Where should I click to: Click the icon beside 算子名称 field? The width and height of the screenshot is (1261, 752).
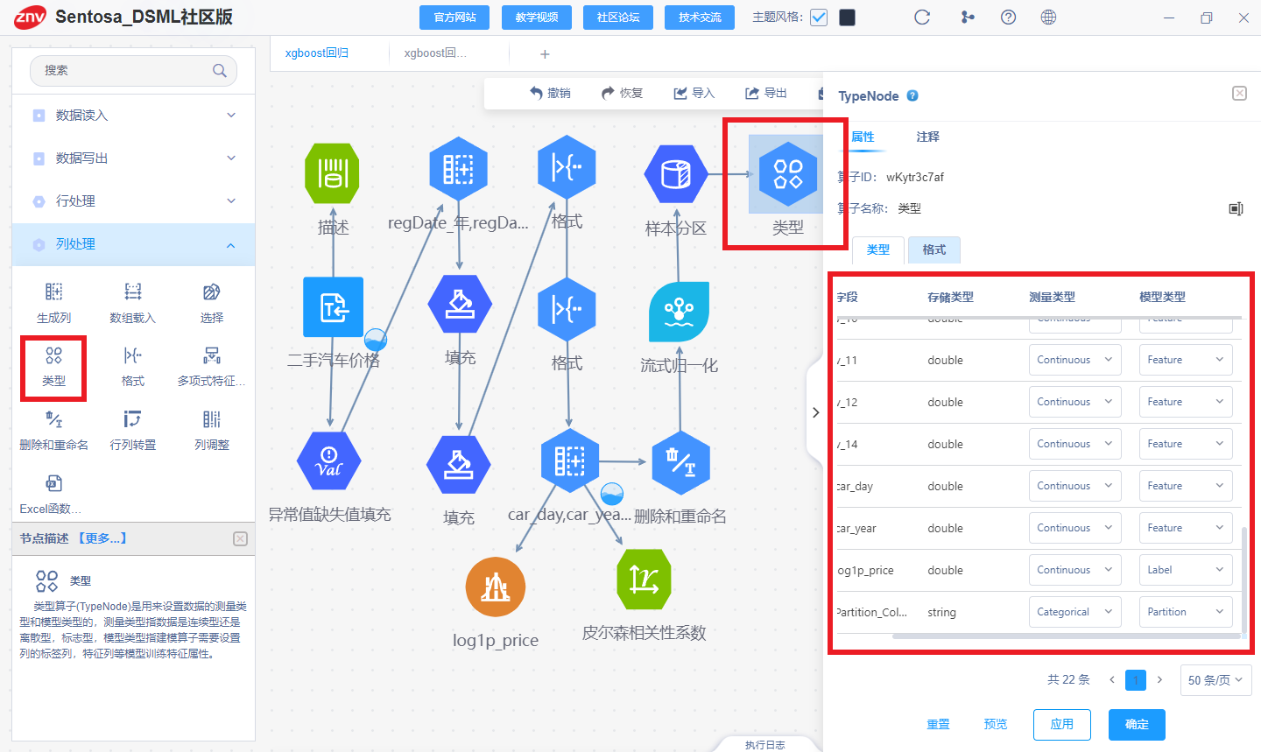pyautogui.click(x=1236, y=208)
